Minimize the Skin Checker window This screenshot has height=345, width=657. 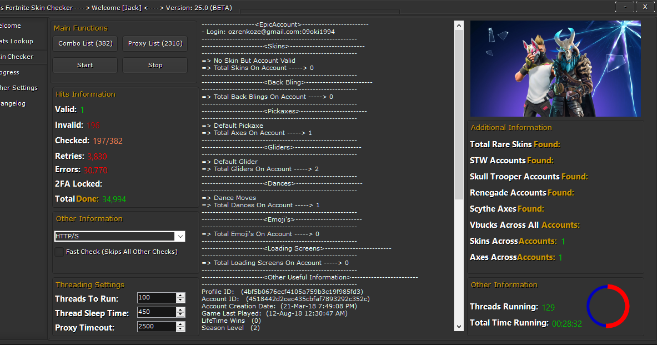[625, 7]
